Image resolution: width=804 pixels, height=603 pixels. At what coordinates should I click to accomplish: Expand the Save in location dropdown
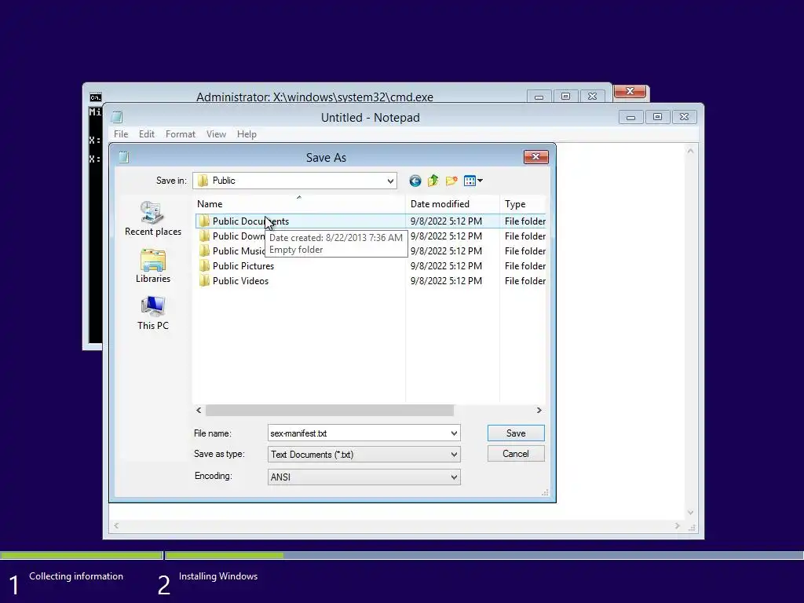(x=390, y=181)
